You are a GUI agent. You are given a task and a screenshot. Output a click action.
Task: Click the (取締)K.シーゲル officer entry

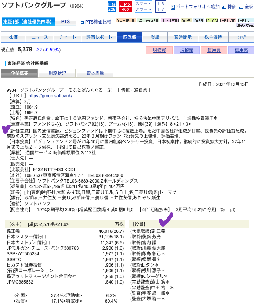[x=149, y=276]
